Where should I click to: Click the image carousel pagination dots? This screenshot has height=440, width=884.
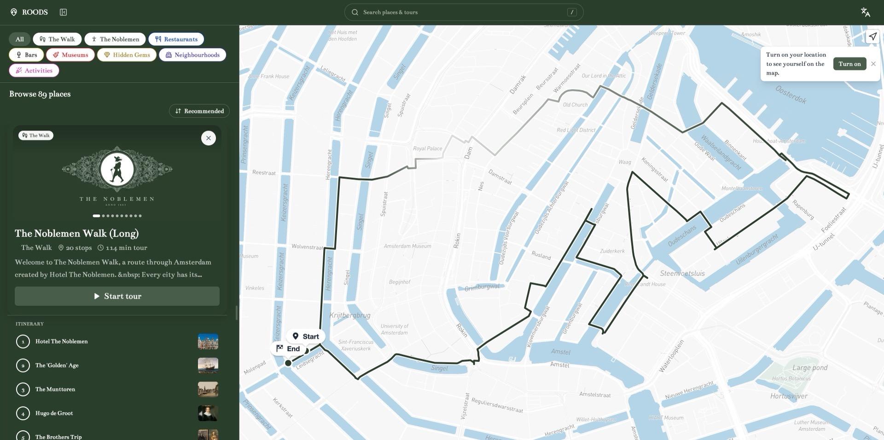[x=117, y=216]
